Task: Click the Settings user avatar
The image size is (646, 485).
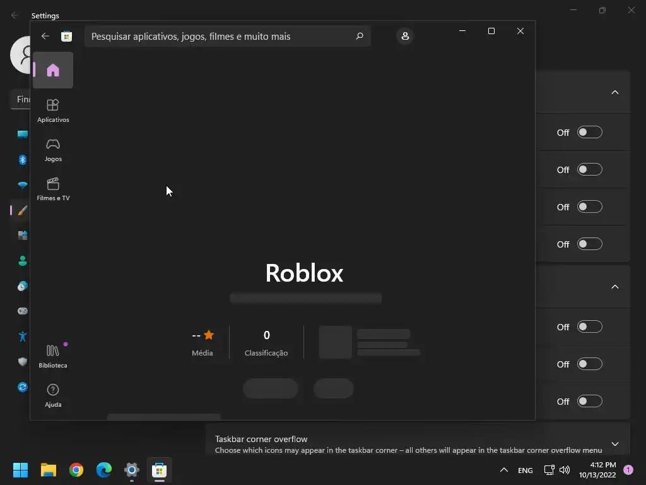Action: 21,55
